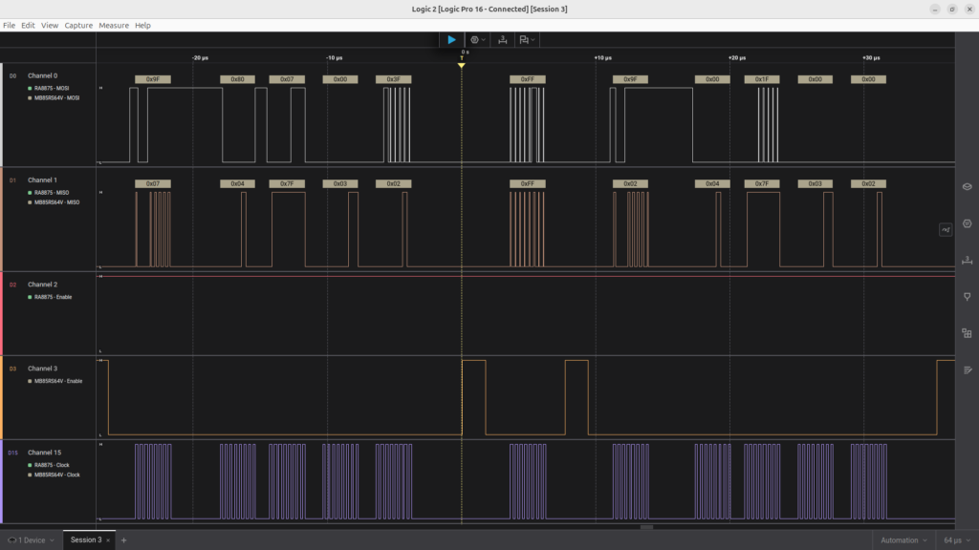979x550 pixels.
Task: Open the 1 Device selector dropdown
Action: click(31, 540)
